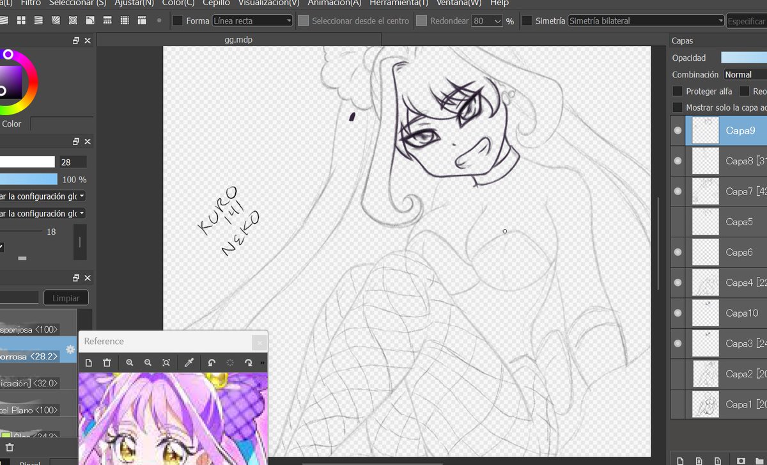Hide layer Capa4
This screenshot has height=465, width=767.
[678, 283]
